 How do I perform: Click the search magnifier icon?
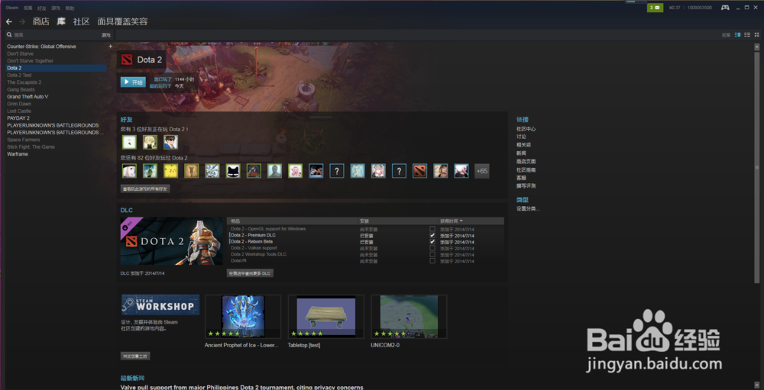[x=9, y=35]
